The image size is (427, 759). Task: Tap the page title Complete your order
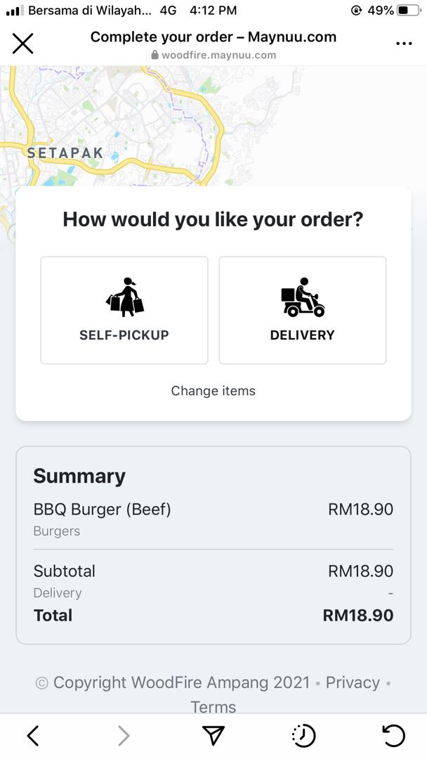213,37
